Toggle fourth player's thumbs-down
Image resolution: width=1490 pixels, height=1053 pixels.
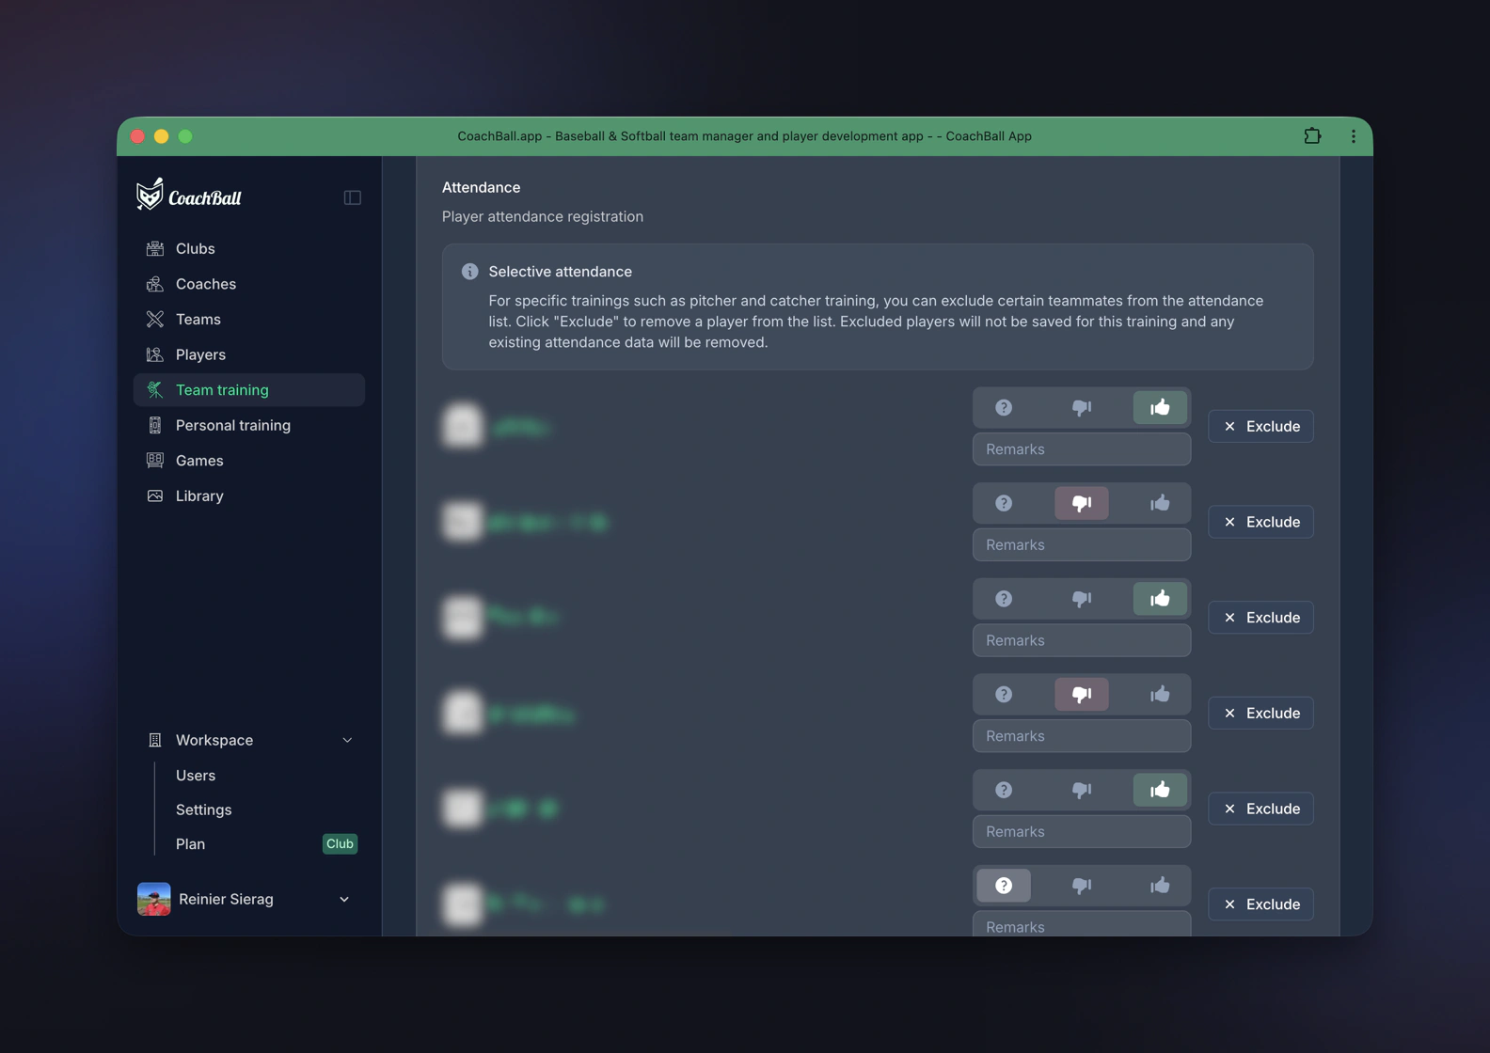tap(1082, 694)
